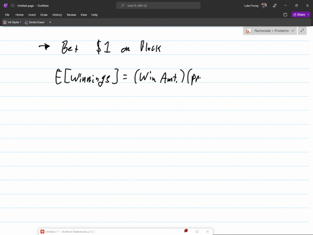Go back using the Back arrow button
The width and height of the screenshot is (313, 235).
[13, 6]
